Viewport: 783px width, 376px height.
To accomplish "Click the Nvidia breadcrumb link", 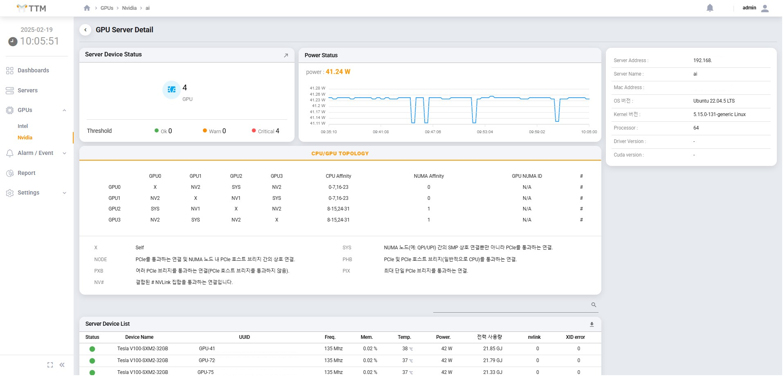I will click(x=129, y=8).
